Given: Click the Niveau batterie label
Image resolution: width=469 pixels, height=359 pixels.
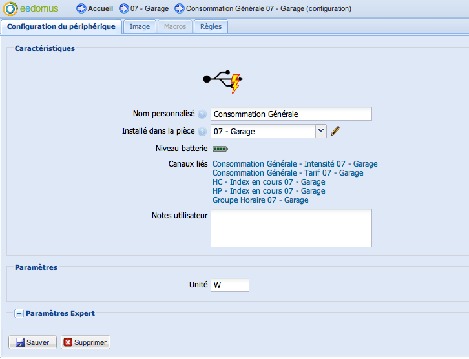Looking at the screenshot, I should (182, 149).
